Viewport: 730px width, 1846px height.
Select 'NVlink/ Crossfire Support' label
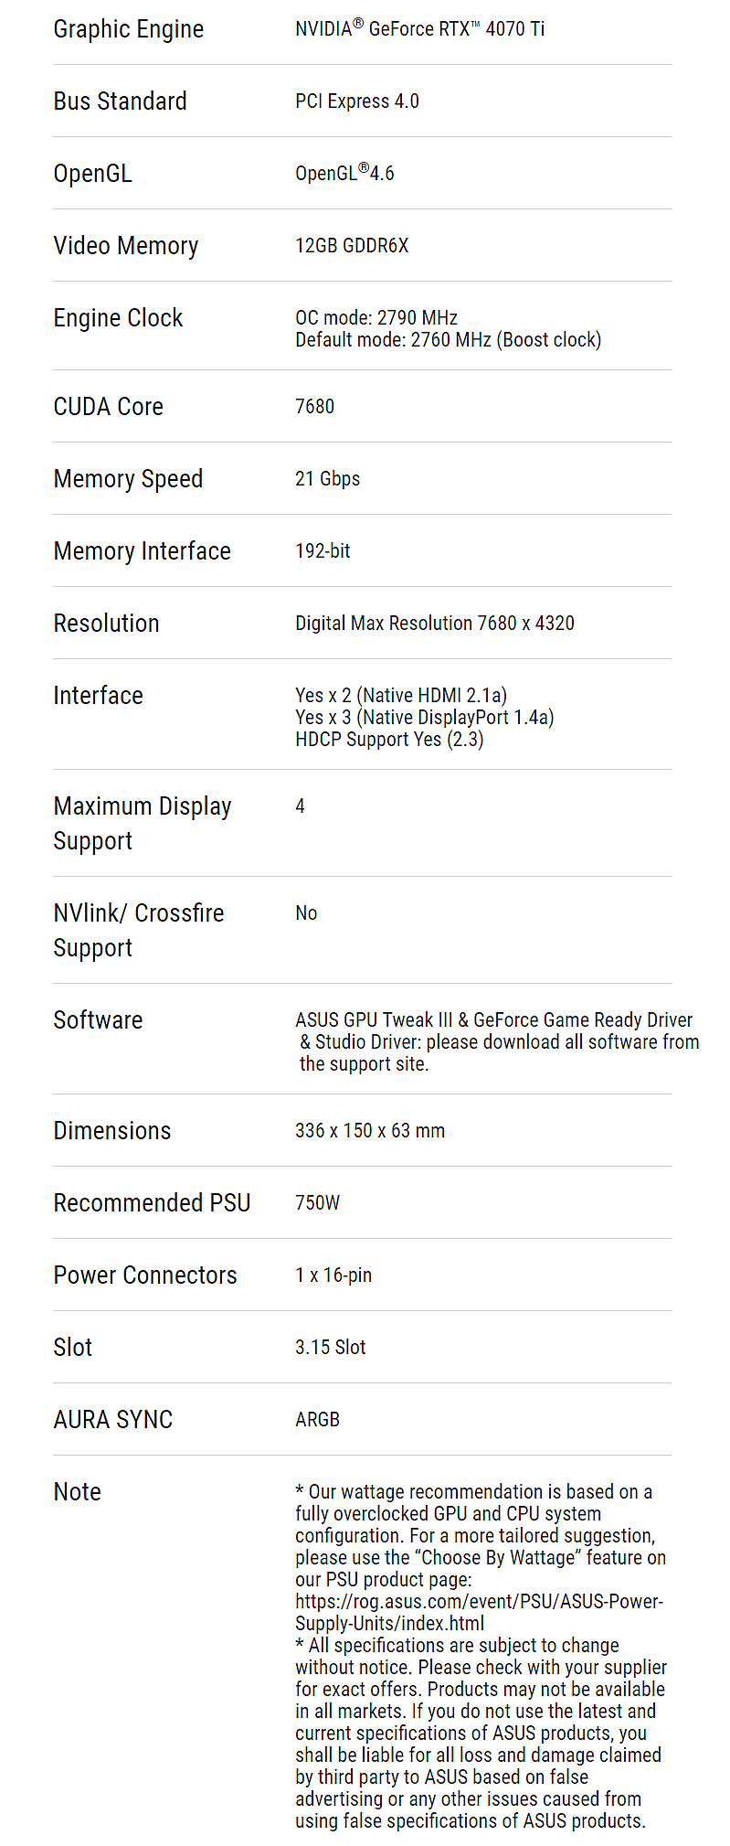click(139, 931)
